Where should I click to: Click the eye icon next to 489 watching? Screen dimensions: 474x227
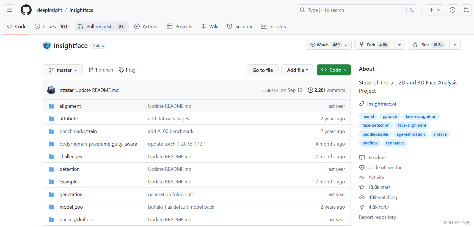pos(362,197)
